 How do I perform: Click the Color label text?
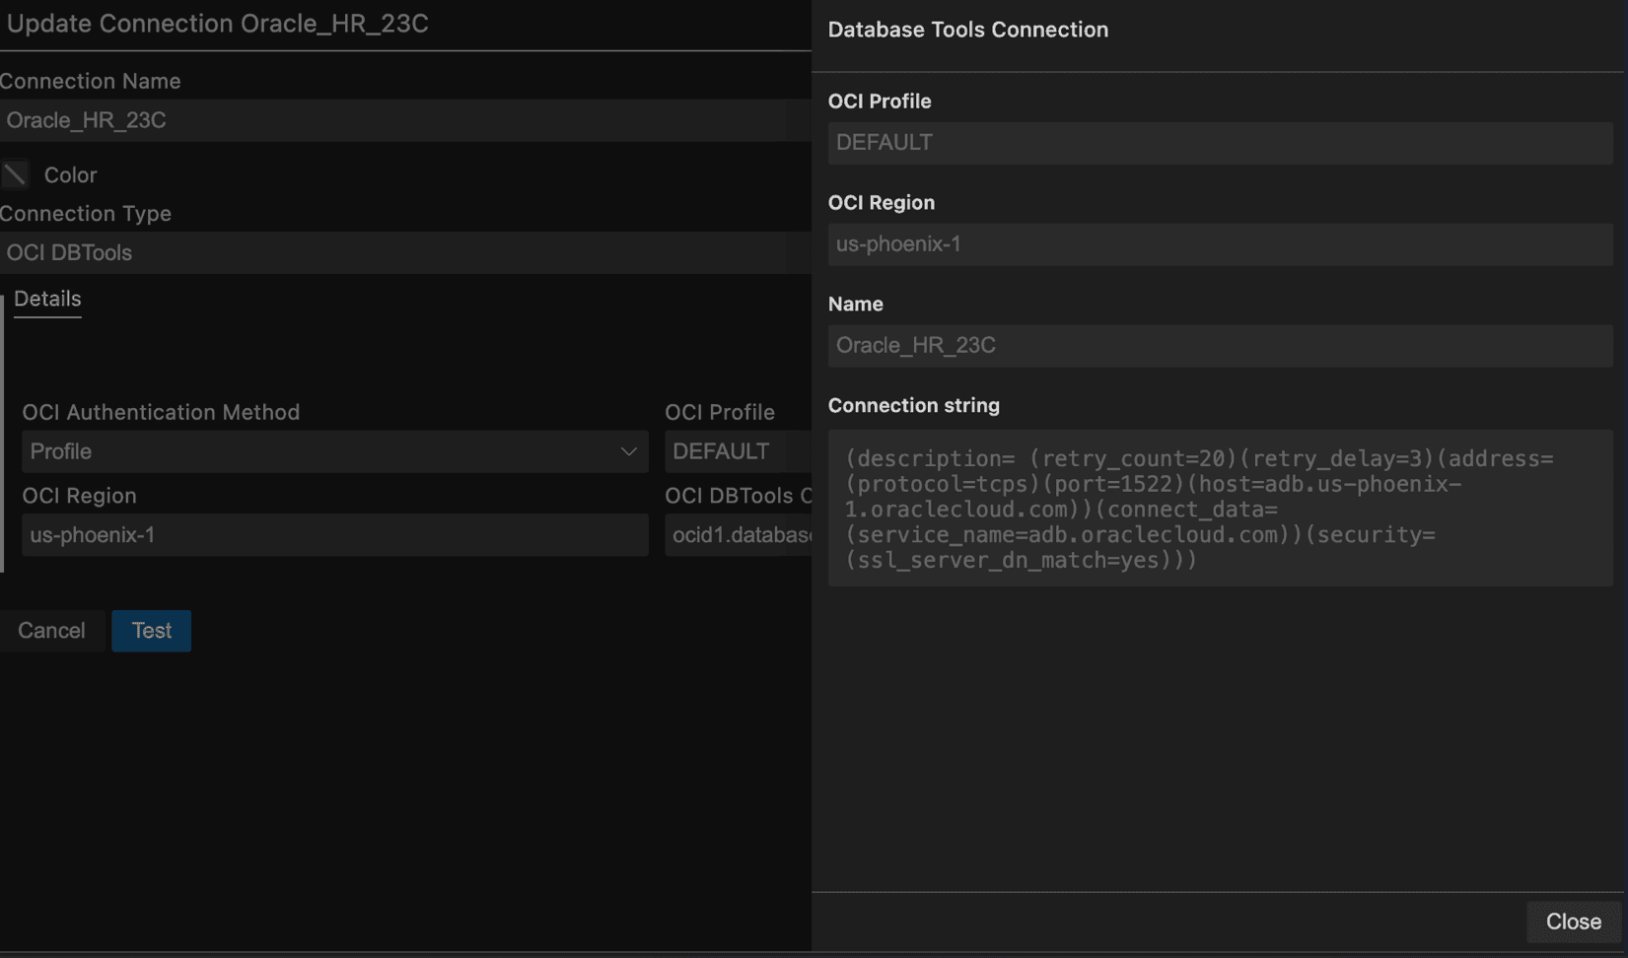[70, 174]
